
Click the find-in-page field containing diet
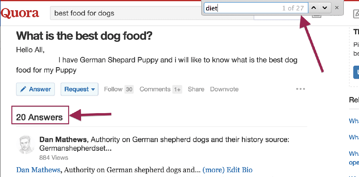coord(256,8)
